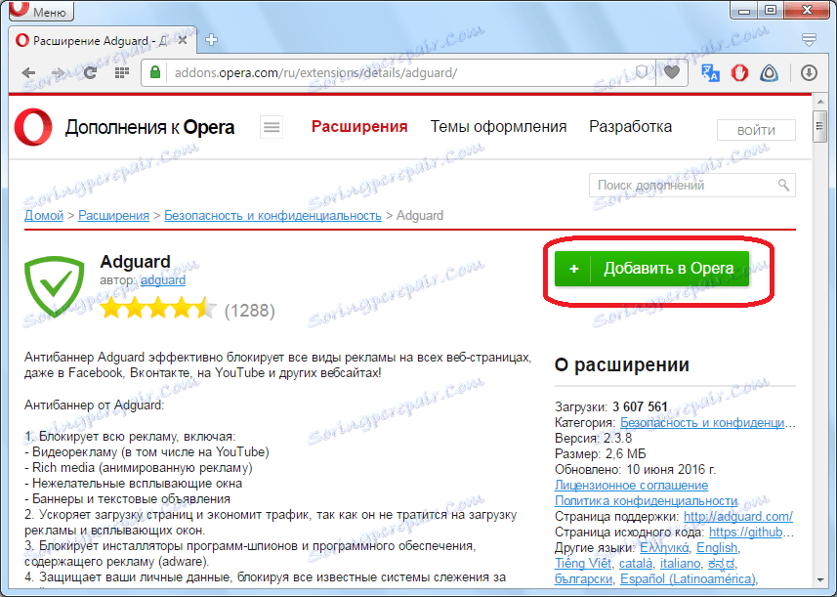Open the translator extension icon
Screen dimensions: 837x597
[710, 72]
